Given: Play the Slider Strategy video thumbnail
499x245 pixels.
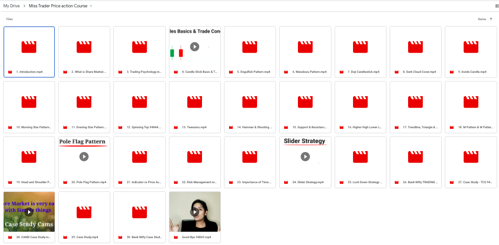Looking at the screenshot, I should click(x=305, y=157).
